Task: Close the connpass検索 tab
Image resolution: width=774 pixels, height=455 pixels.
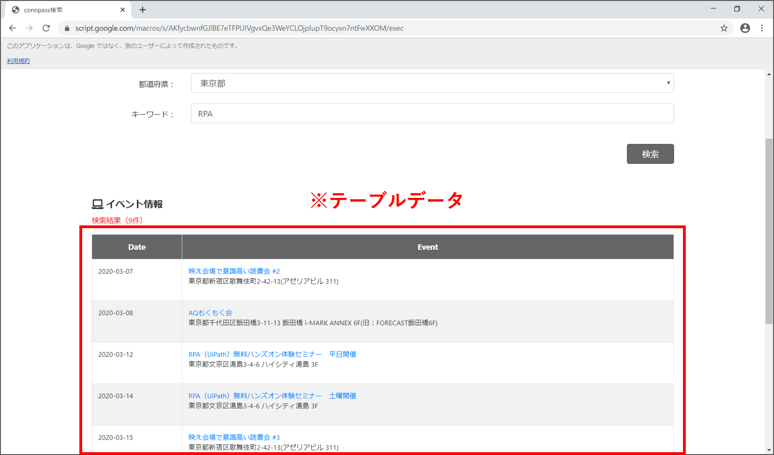Action: [123, 10]
